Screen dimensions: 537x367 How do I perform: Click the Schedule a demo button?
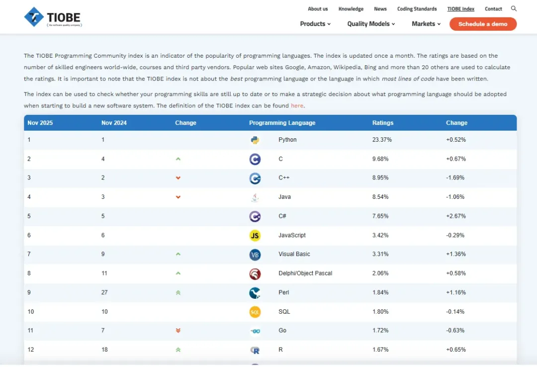[483, 24]
